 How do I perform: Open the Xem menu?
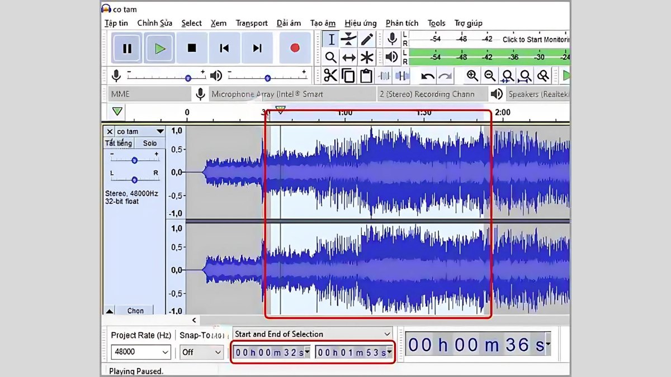click(219, 23)
